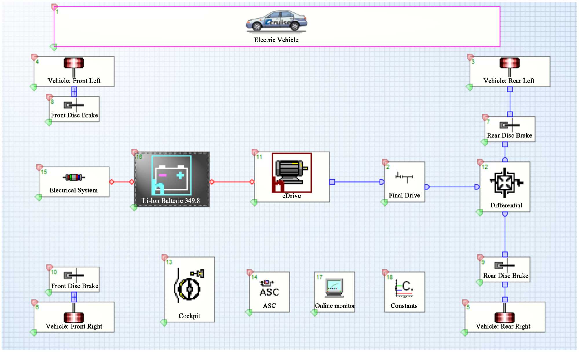Screen dimensions: 579x352
Task: Click the ASC component icon
Action: (269, 289)
